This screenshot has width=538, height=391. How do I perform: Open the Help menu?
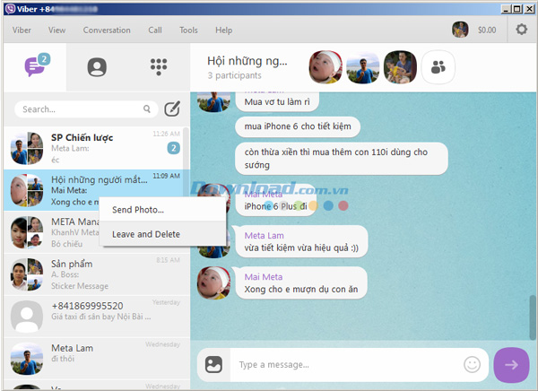tap(223, 30)
